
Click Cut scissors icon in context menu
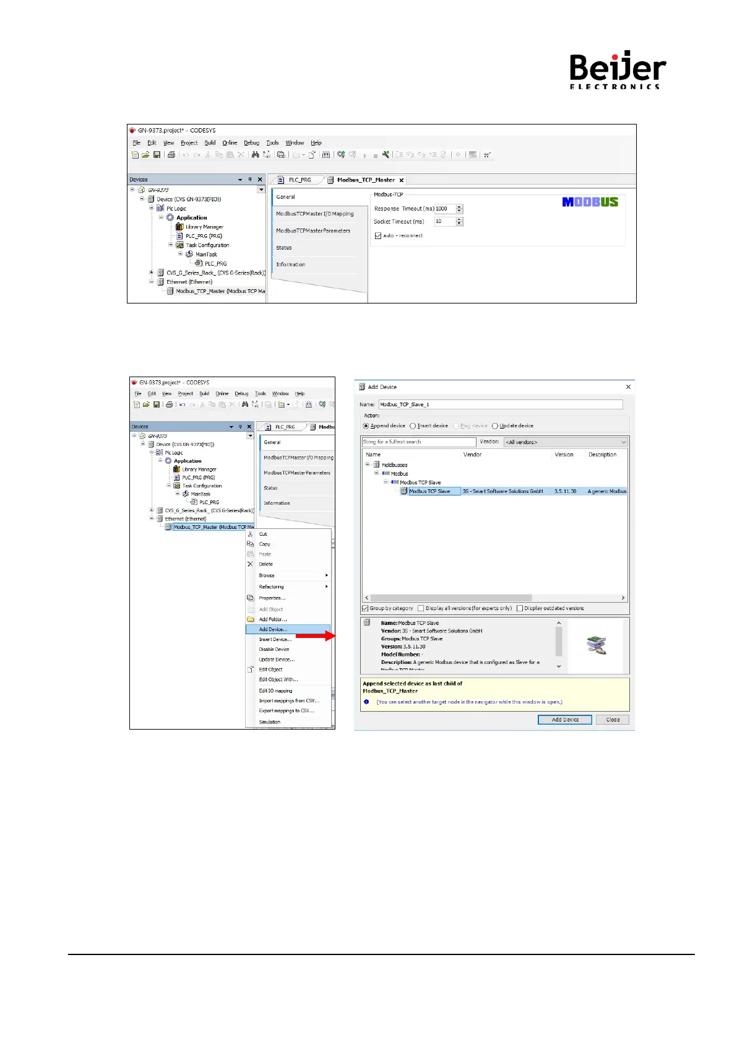(x=251, y=534)
